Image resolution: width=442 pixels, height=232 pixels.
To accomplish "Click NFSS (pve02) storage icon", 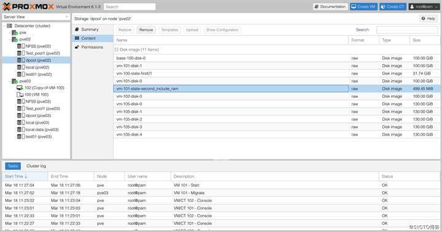I will coord(21,46).
